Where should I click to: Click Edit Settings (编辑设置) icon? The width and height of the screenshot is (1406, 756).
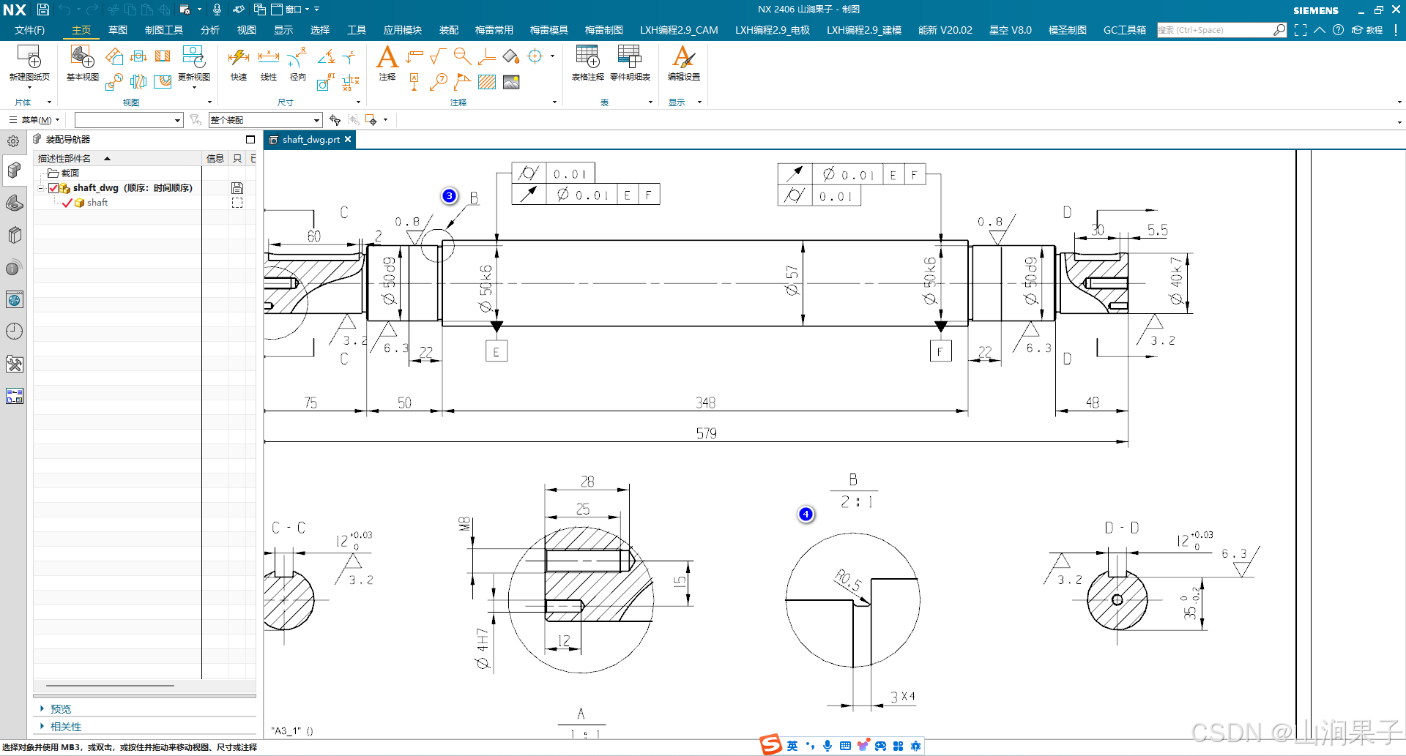(683, 57)
